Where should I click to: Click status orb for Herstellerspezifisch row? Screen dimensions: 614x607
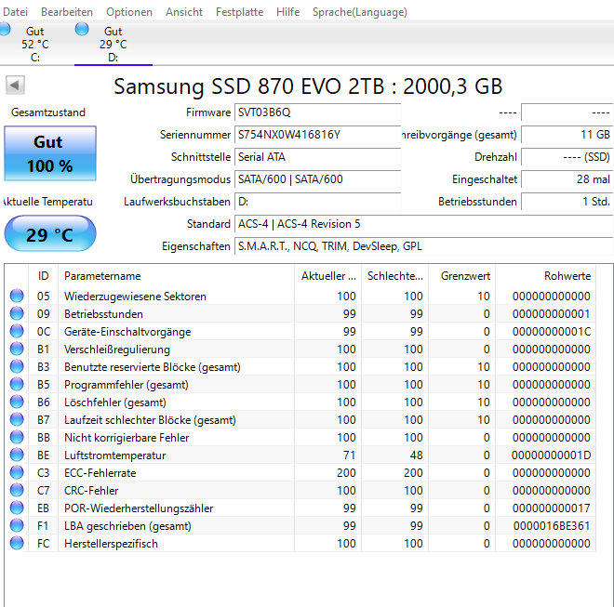tap(17, 543)
